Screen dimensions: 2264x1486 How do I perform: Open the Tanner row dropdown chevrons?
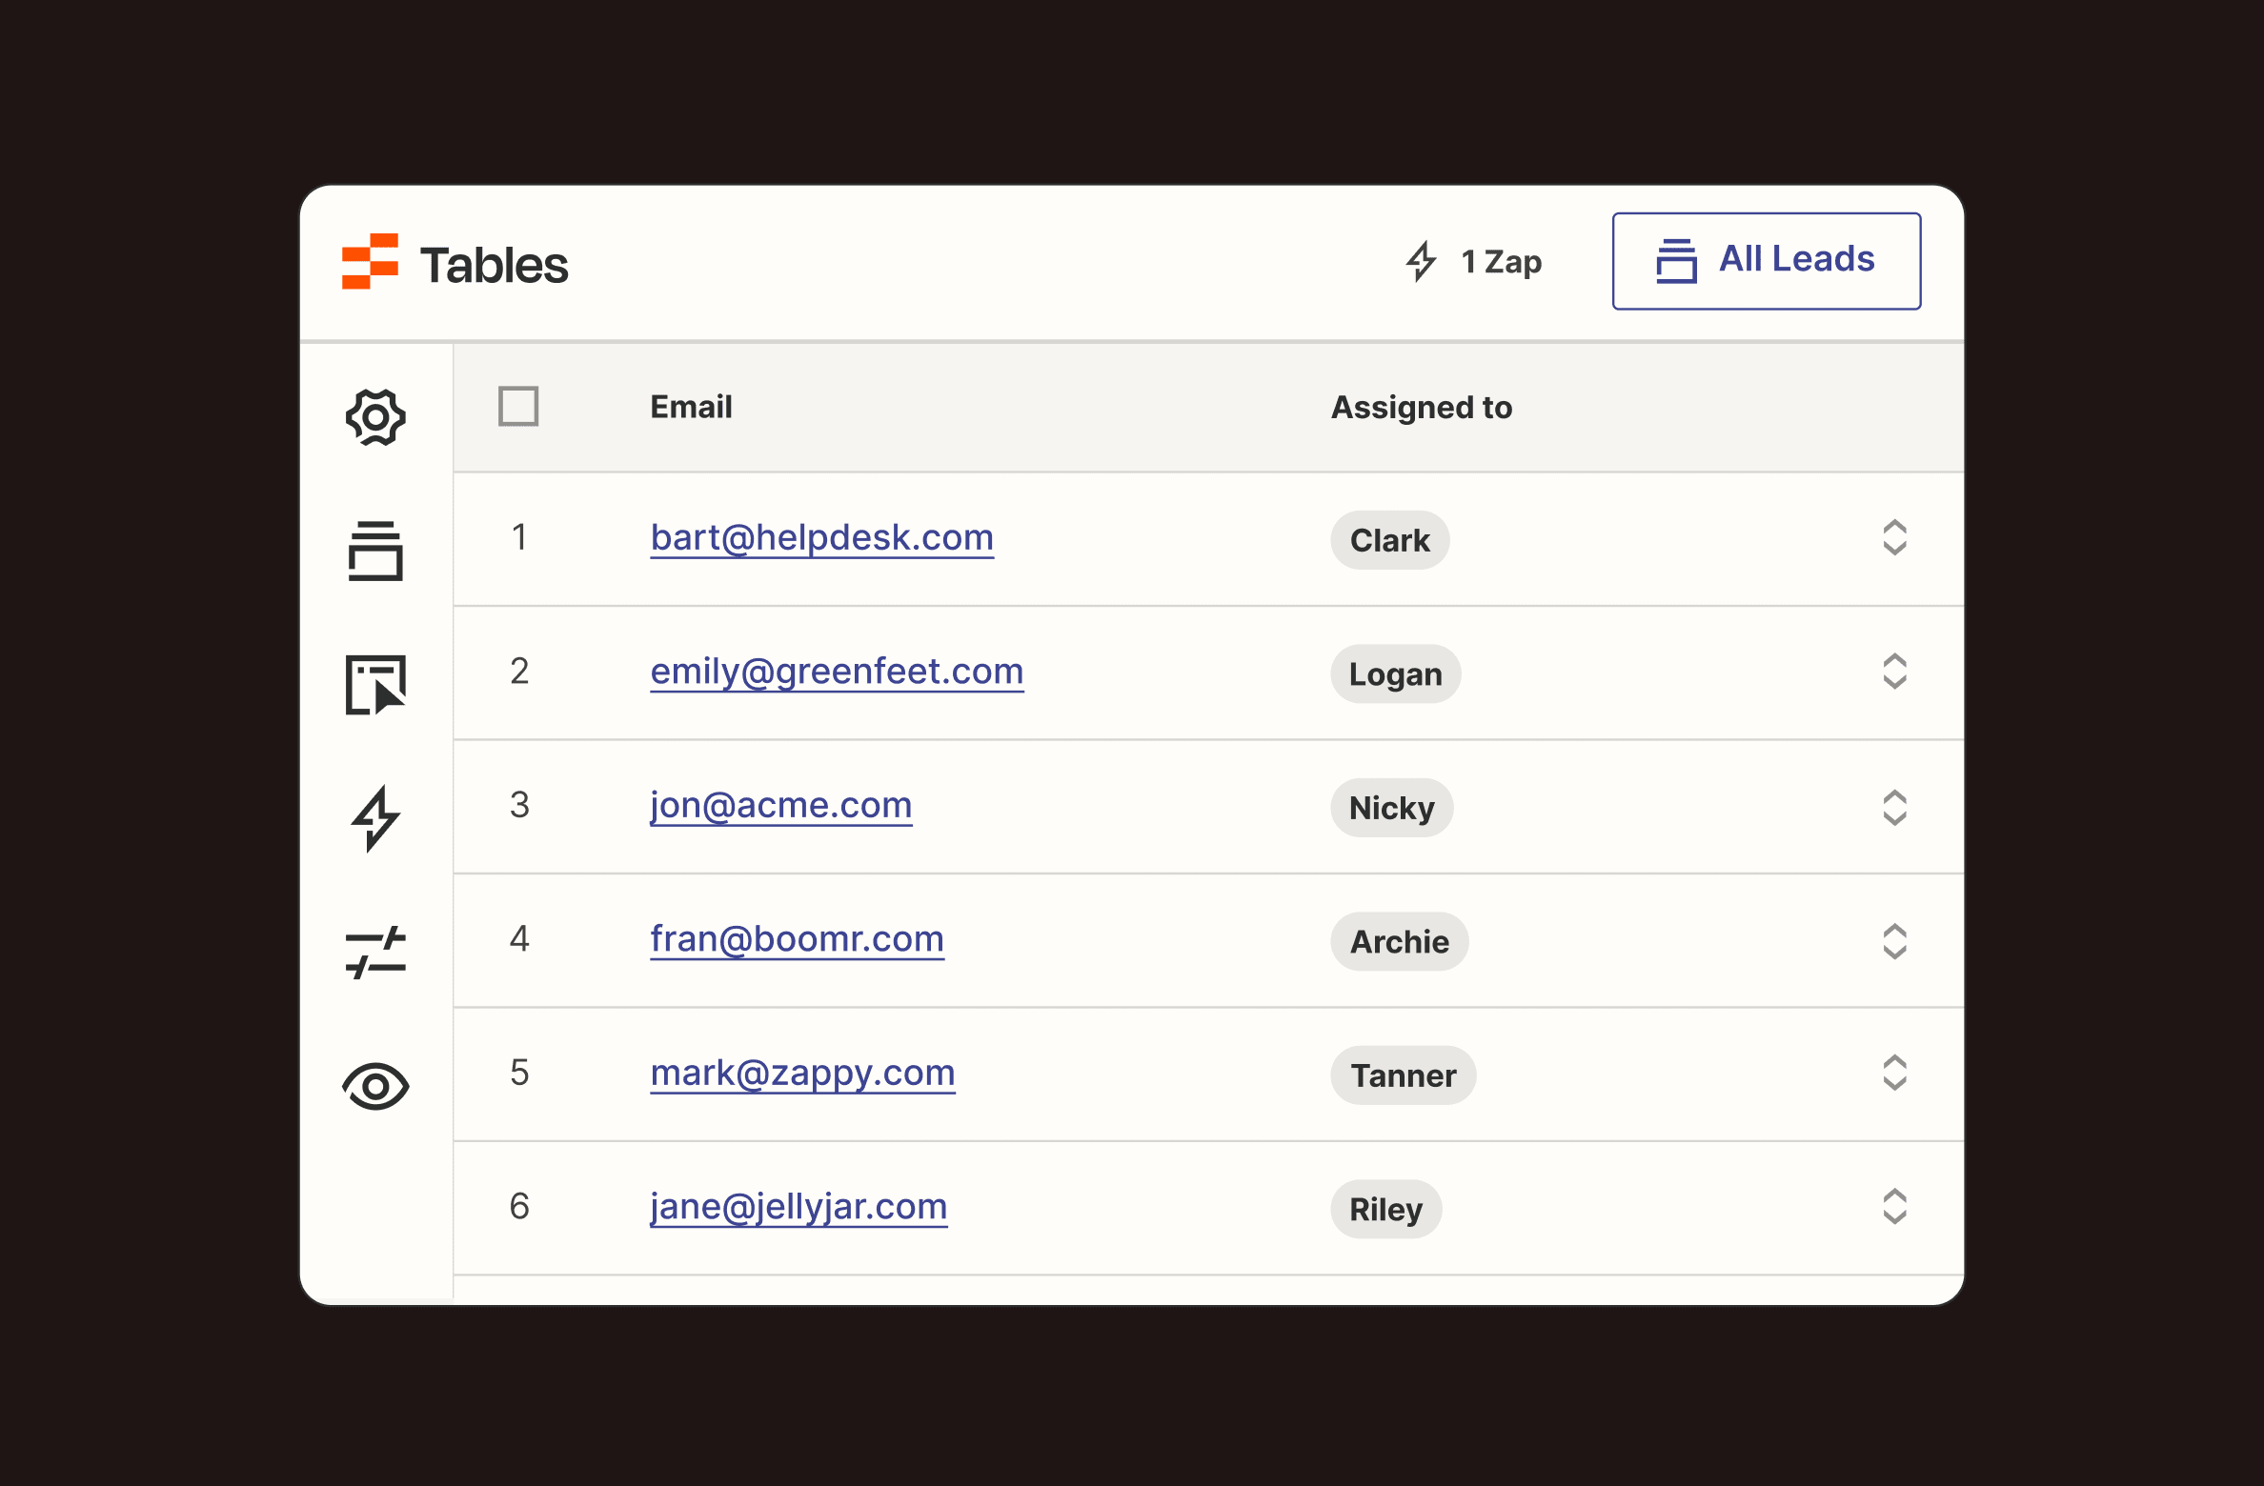pos(1894,1074)
